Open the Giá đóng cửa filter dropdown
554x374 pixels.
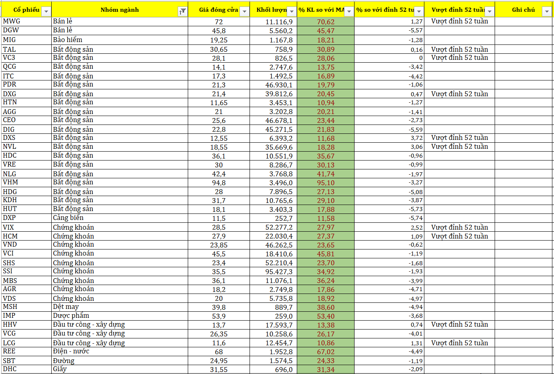[x=244, y=11]
